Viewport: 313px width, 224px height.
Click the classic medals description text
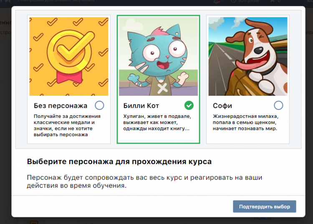67,125
